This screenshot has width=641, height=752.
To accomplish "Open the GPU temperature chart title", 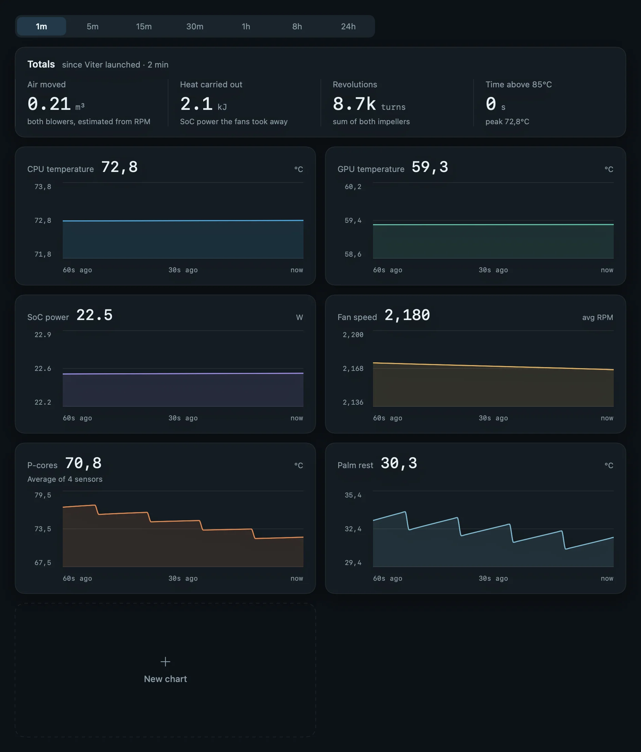I will [371, 169].
